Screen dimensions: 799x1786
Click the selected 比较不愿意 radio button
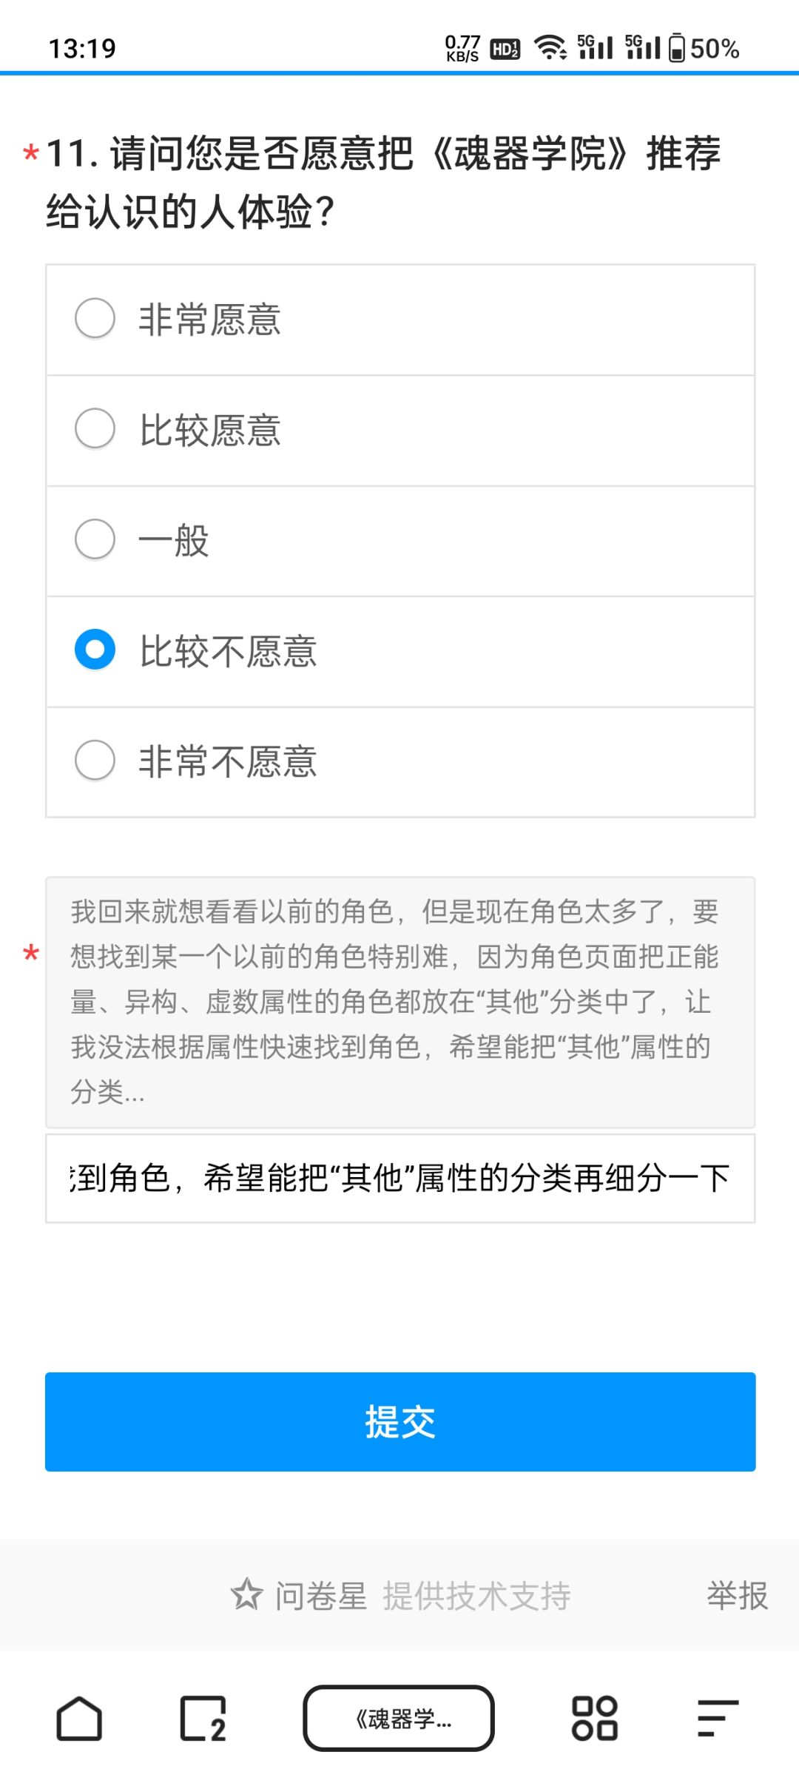pyautogui.click(x=95, y=650)
